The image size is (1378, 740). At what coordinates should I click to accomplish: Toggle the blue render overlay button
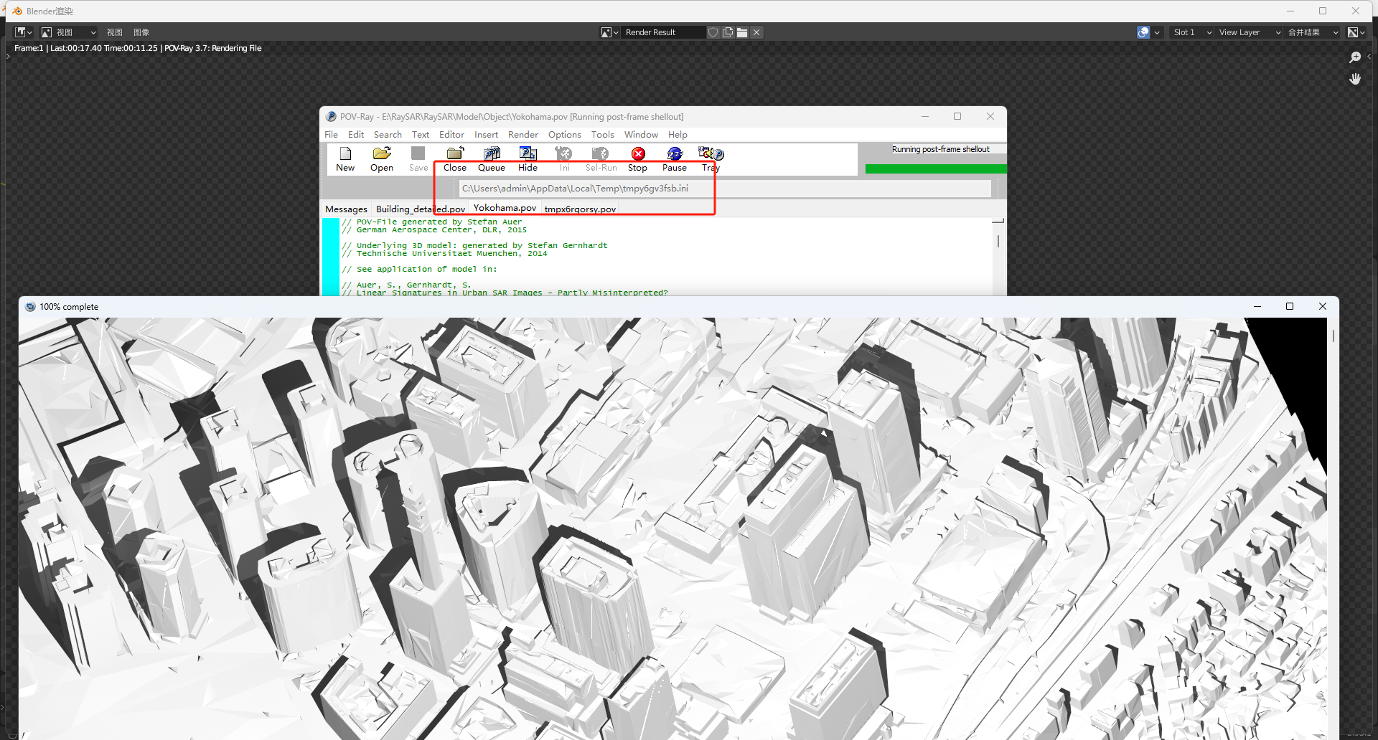tap(1143, 32)
